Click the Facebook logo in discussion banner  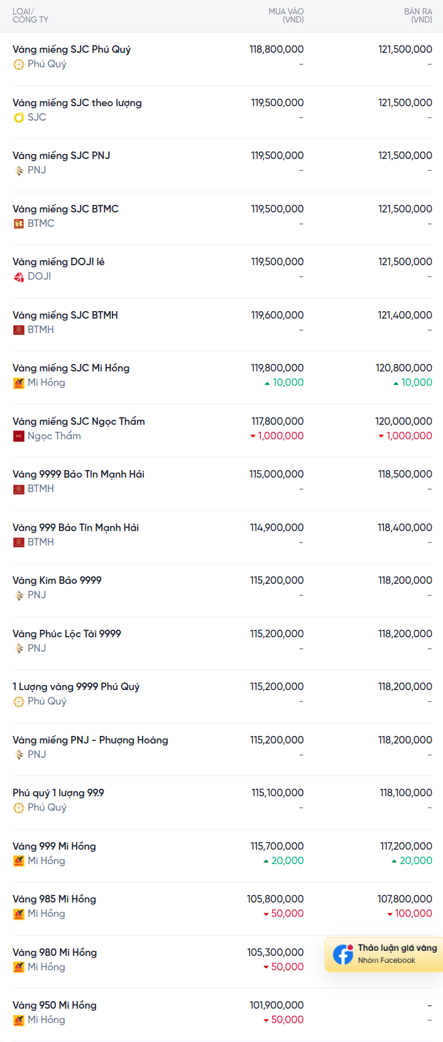(343, 954)
